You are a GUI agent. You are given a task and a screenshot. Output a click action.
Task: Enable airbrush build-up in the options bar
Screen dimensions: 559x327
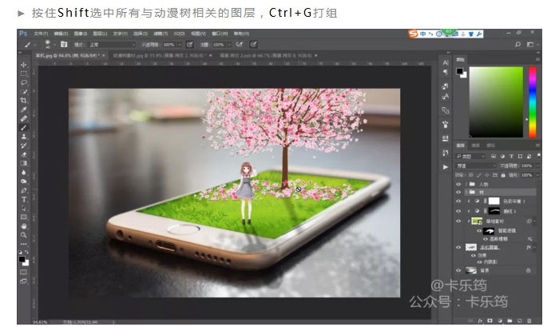pos(240,44)
